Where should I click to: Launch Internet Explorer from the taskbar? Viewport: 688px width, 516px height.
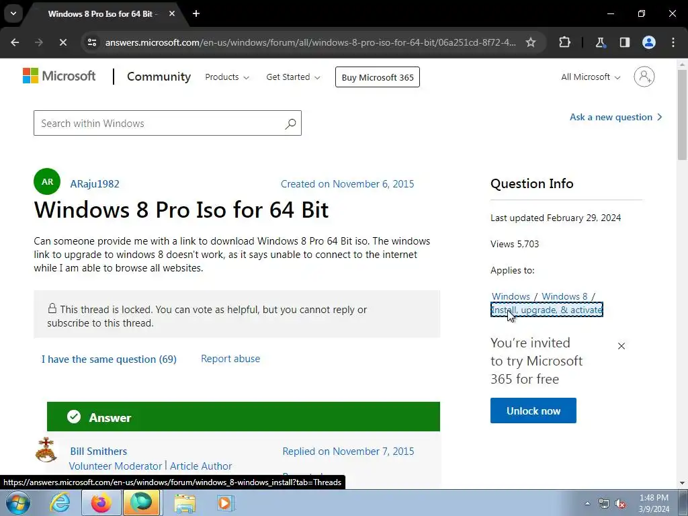pos(60,503)
